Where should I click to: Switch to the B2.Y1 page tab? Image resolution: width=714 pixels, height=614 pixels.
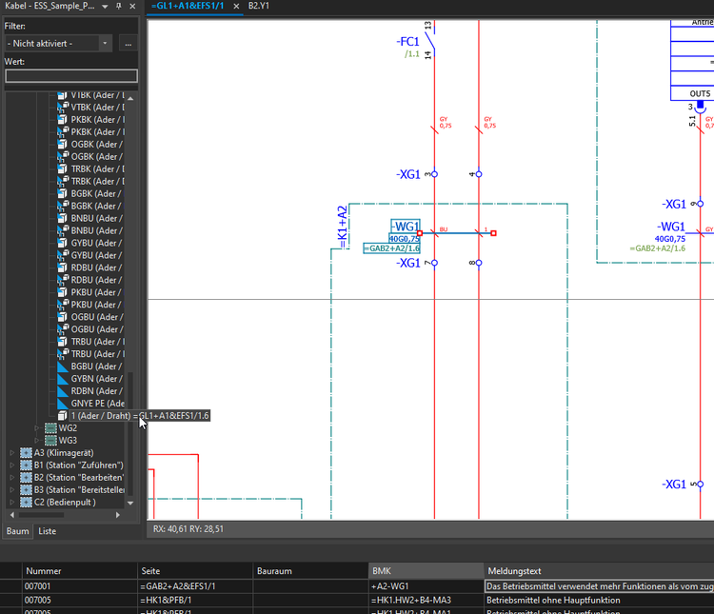click(258, 7)
